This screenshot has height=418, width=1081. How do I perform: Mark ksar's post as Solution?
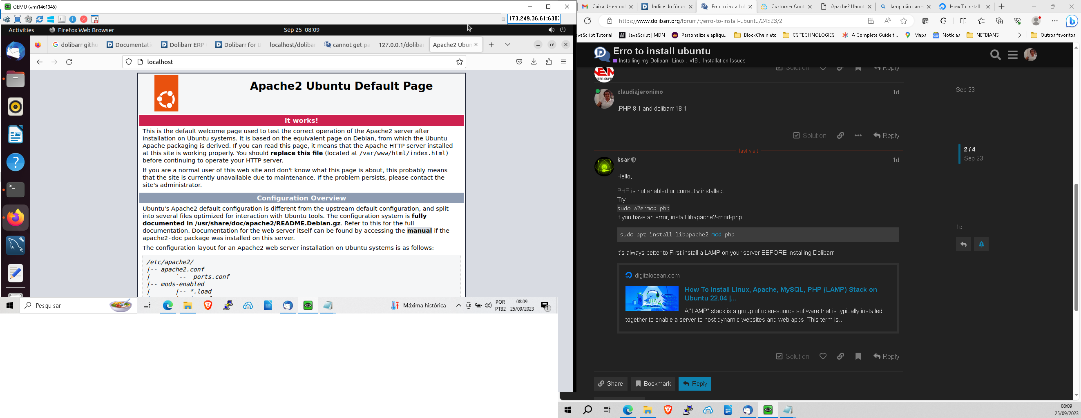[x=792, y=356]
